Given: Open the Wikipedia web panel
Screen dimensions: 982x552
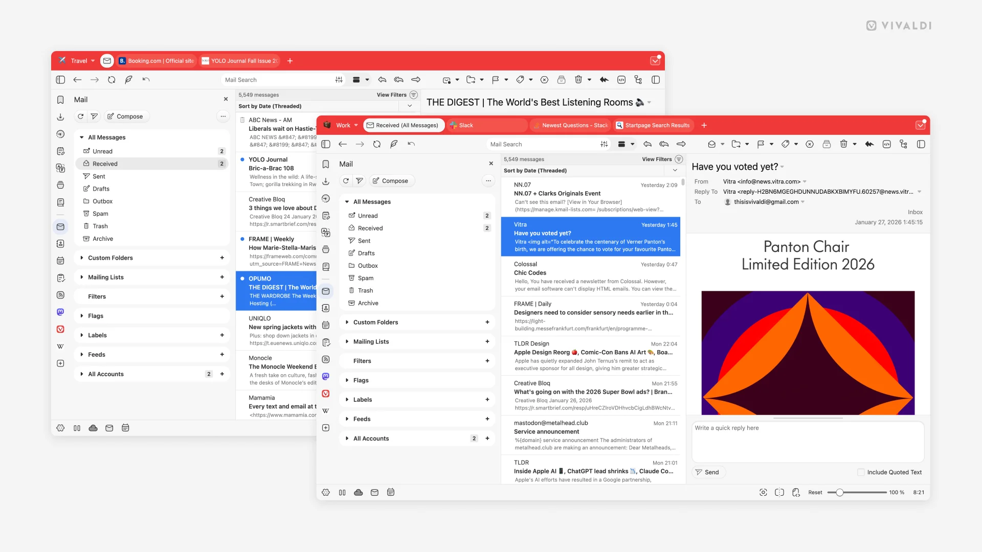Looking at the screenshot, I should 326,410.
